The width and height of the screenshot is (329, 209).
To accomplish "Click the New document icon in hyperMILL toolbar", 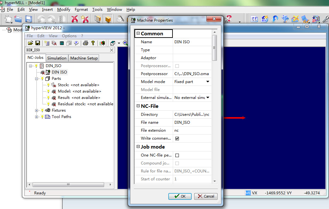I will click(8, 19).
